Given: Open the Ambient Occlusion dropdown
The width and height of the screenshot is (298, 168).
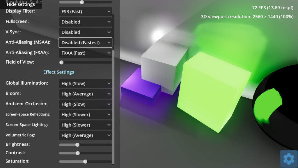Looking at the screenshot, I should [x=85, y=104].
